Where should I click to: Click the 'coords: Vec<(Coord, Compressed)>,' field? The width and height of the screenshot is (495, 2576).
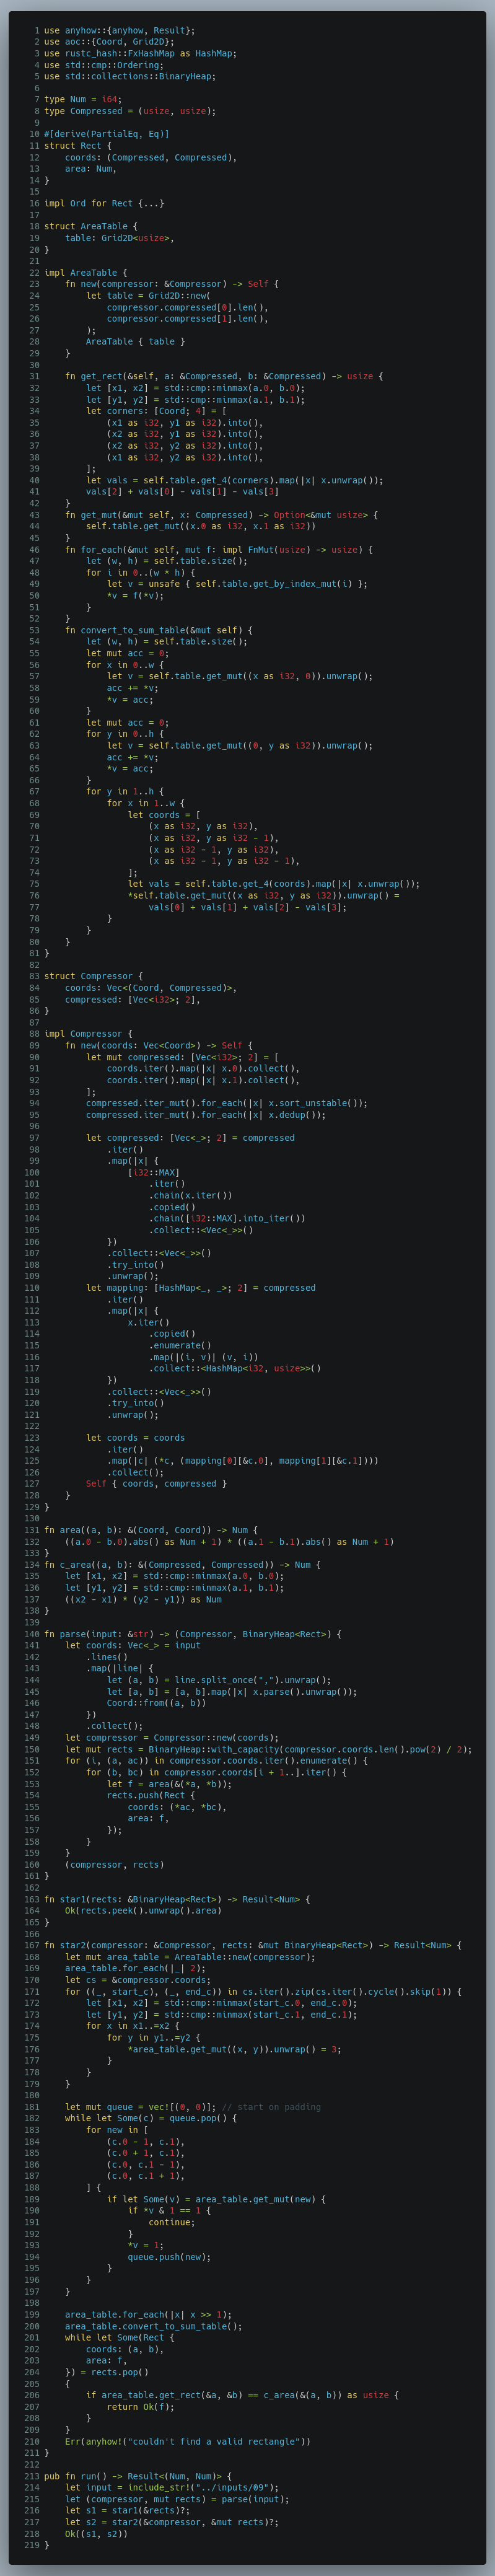pyautogui.click(x=151, y=987)
